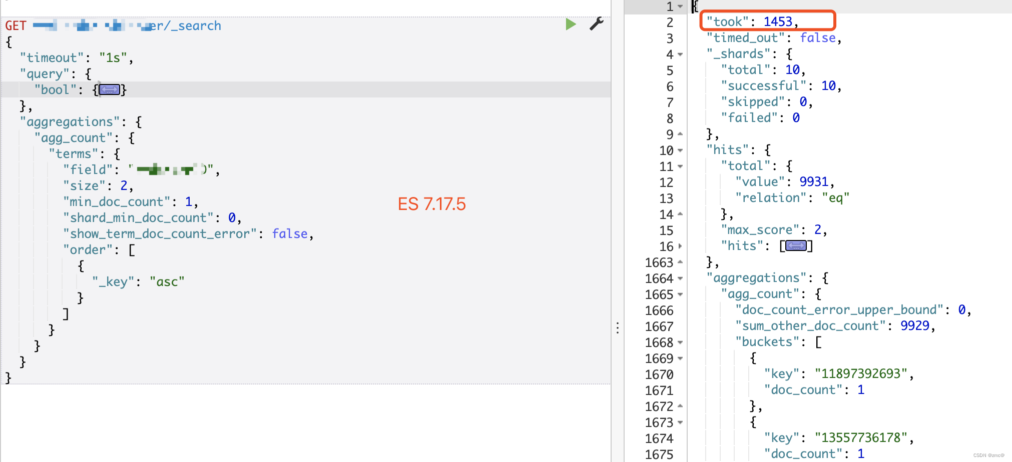
Task: Expand the collapsed bool query block
Action: click(109, 89)
